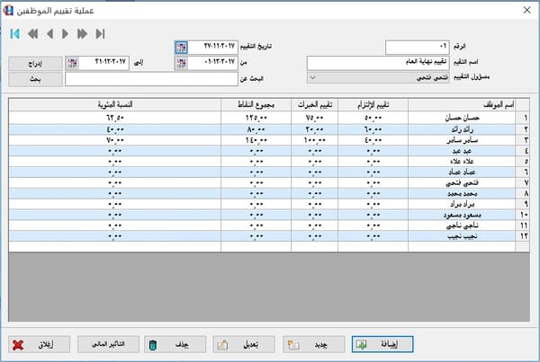Focus the الرقم number field
Image resolution: width=540 pixels, height=362 pixels.
click(x=418, y=47)
